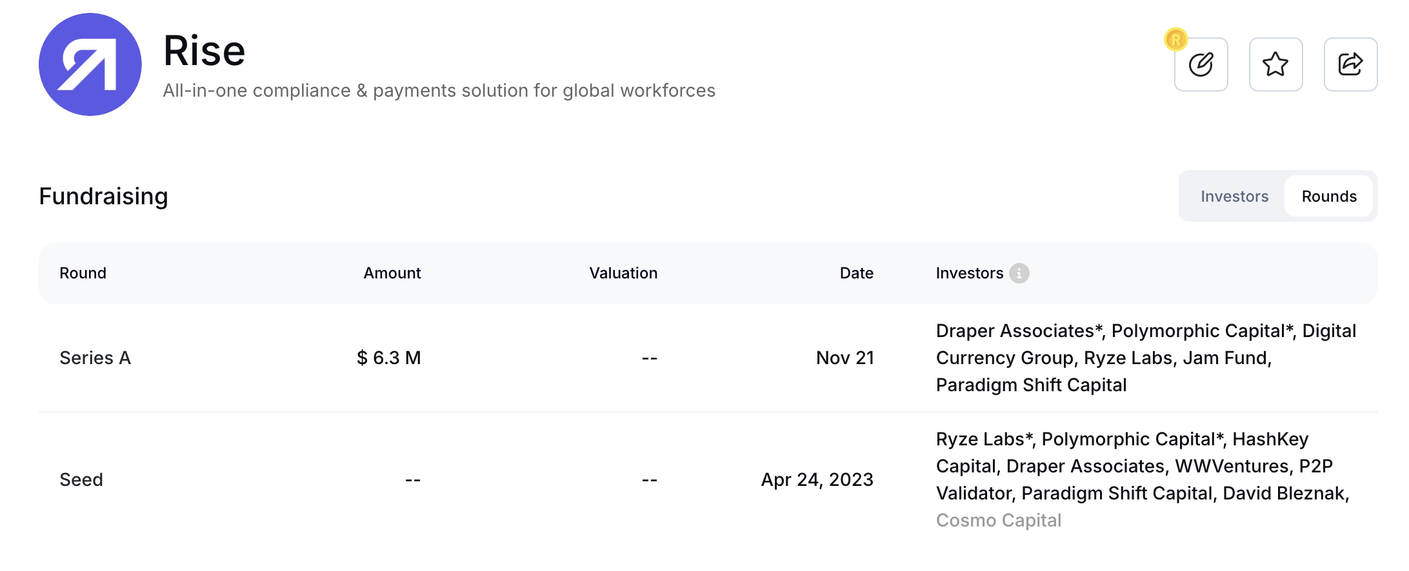1409x571 pixels.
Task: Favorite Rise using the star icon
Action: point(1276,64)
